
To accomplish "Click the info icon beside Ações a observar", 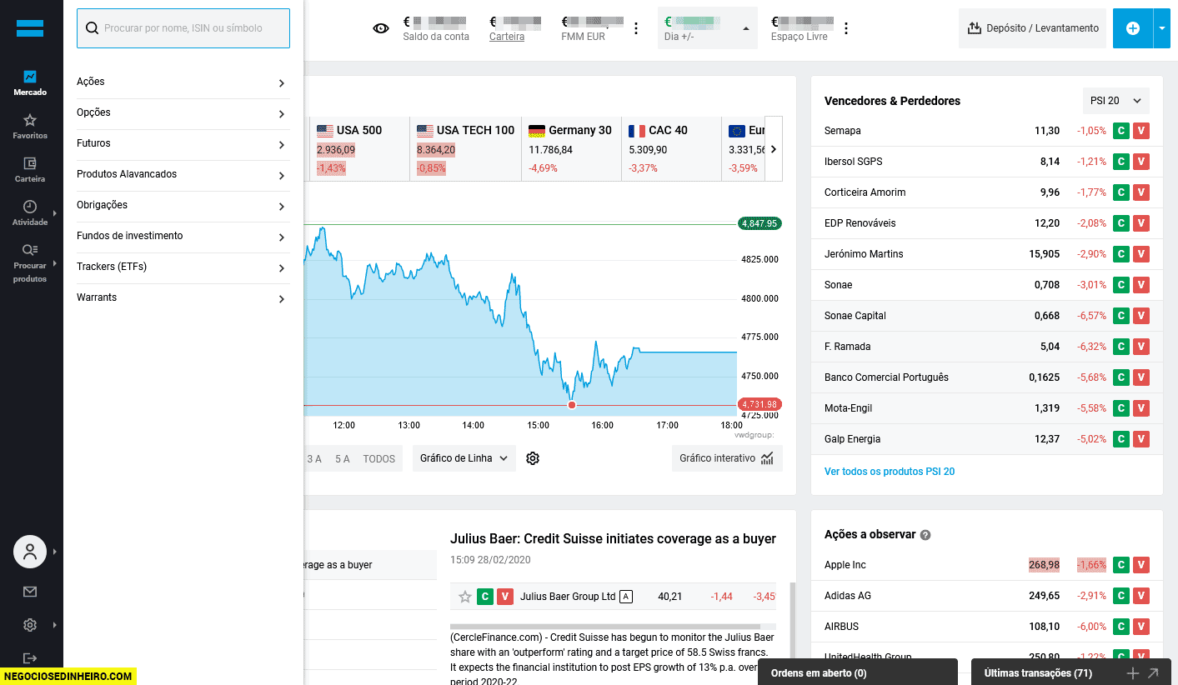I will click(x=925, y=535).
